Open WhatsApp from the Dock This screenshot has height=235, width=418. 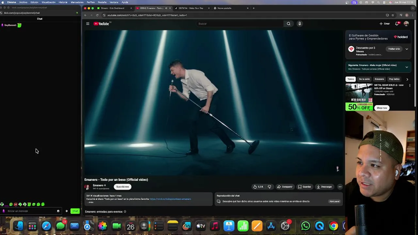(306, 226)
